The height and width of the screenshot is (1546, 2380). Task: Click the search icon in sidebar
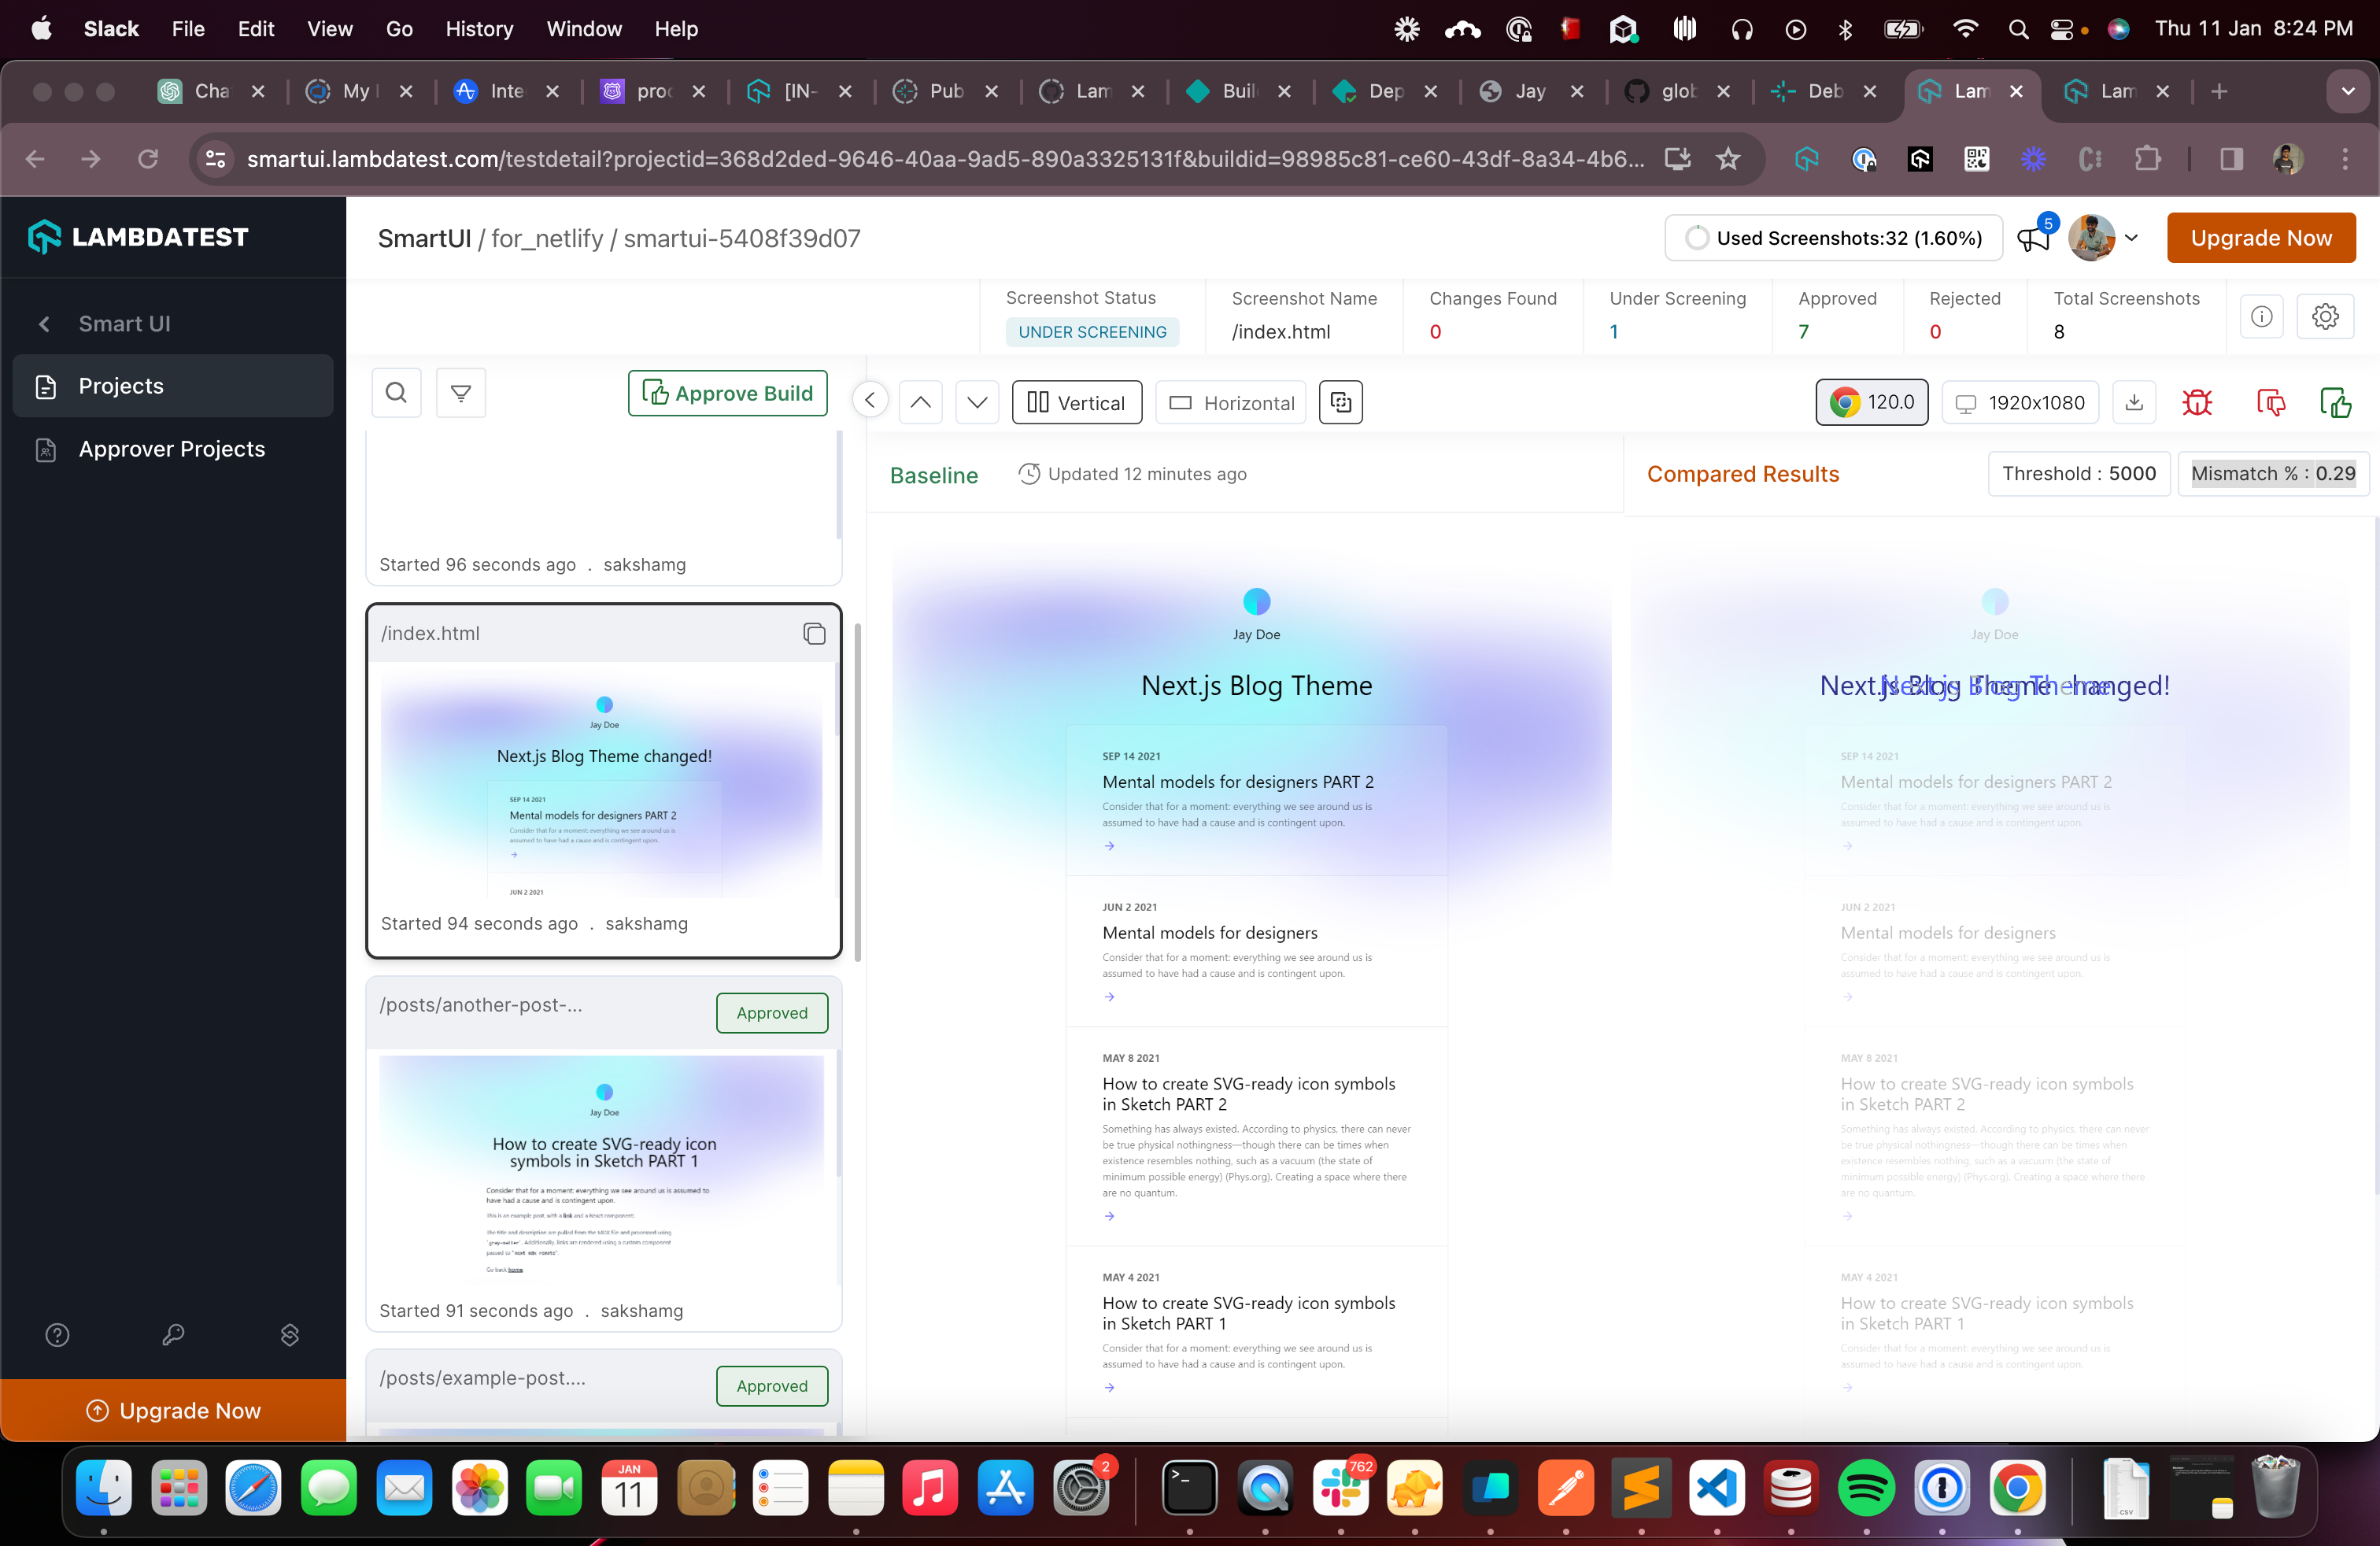pyautogui.click(x=397, y=392)
